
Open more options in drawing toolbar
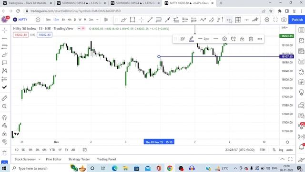tap(260, 39)
